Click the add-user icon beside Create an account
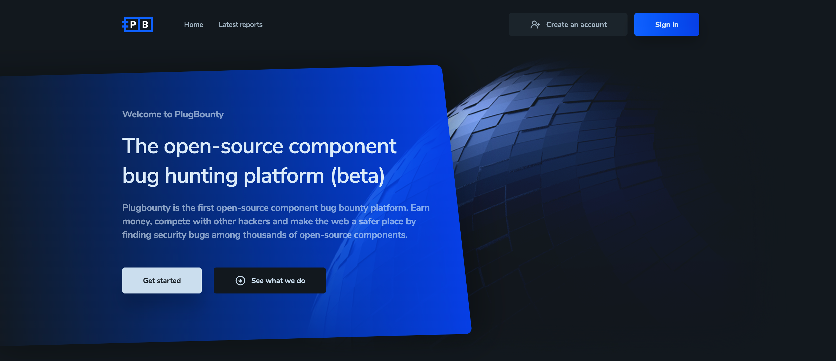 [535, 25]
